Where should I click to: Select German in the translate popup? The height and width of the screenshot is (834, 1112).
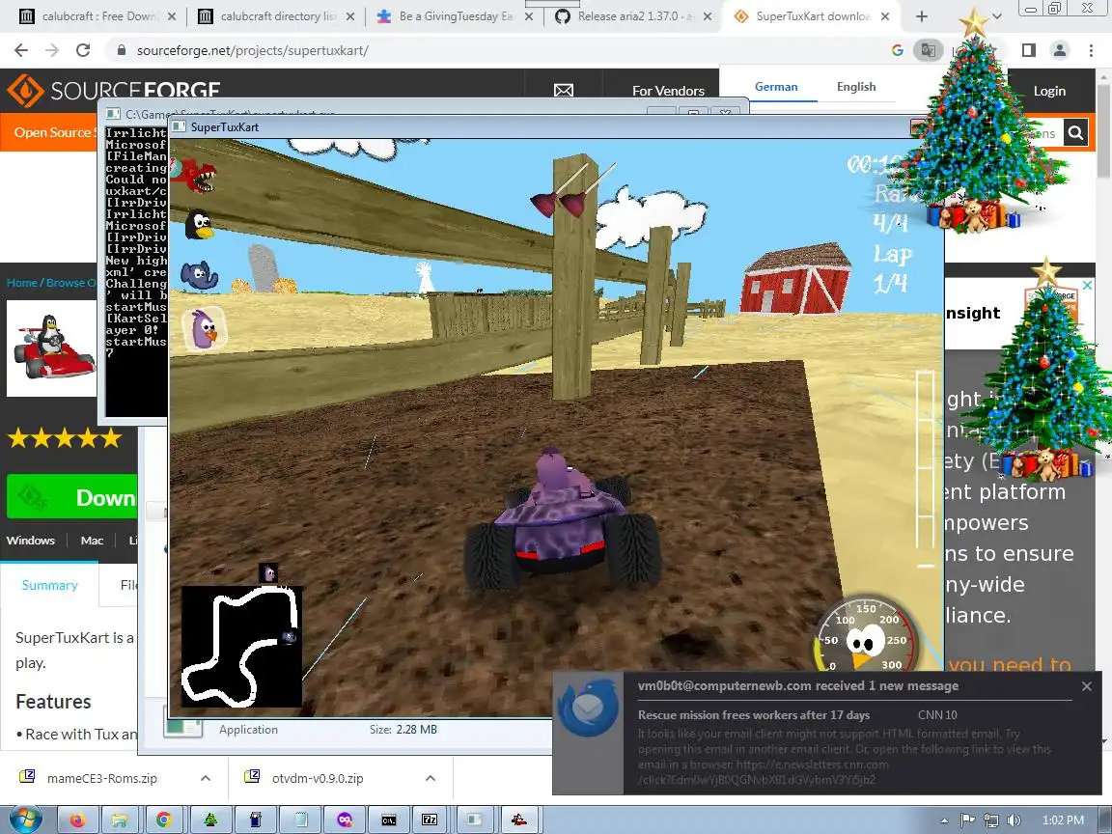coord(776,87)
